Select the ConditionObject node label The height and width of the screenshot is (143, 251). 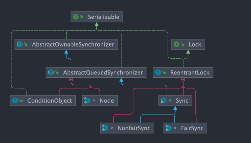[49, 101]
